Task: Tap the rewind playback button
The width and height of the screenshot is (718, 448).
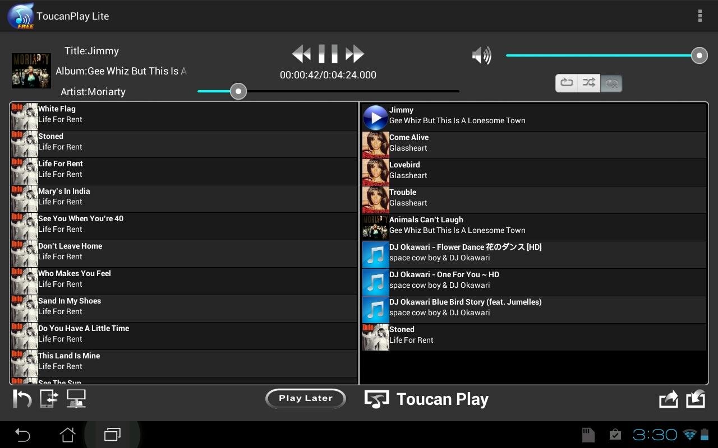Action: (x=301, y=54)
